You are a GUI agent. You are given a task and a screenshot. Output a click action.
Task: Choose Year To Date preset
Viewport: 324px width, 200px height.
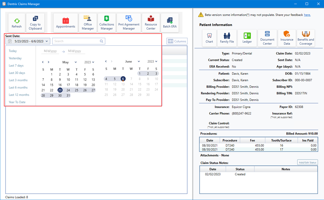(17, 102)
